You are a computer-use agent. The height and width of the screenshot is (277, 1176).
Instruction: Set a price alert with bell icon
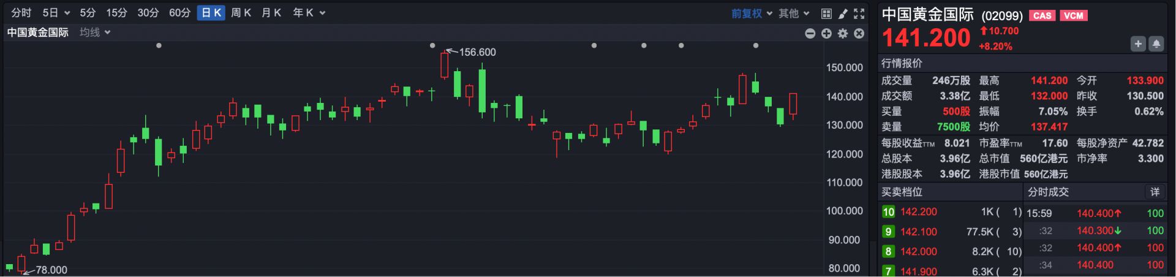[x=1156, y=44]
